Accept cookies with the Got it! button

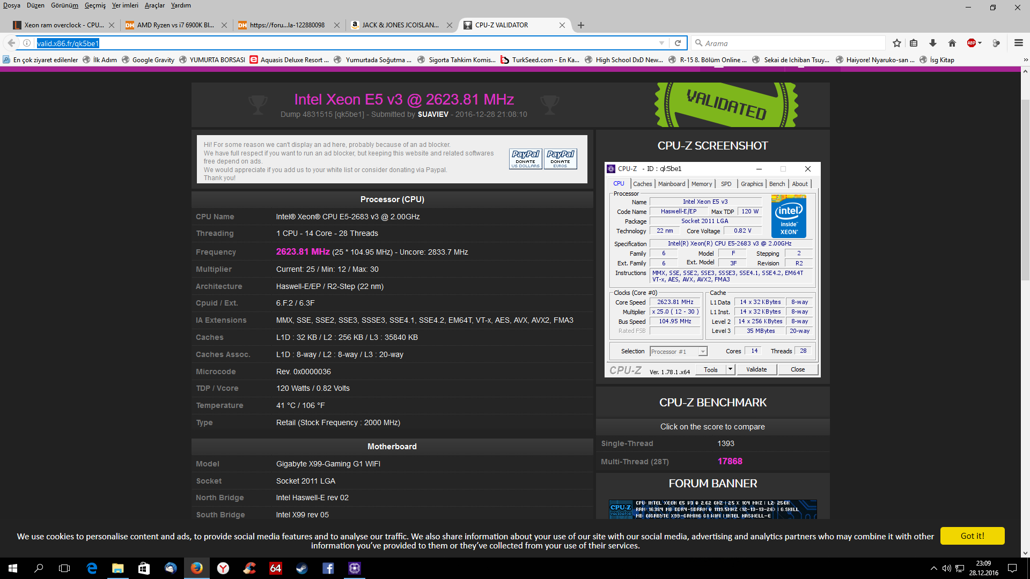click(972, 536)
